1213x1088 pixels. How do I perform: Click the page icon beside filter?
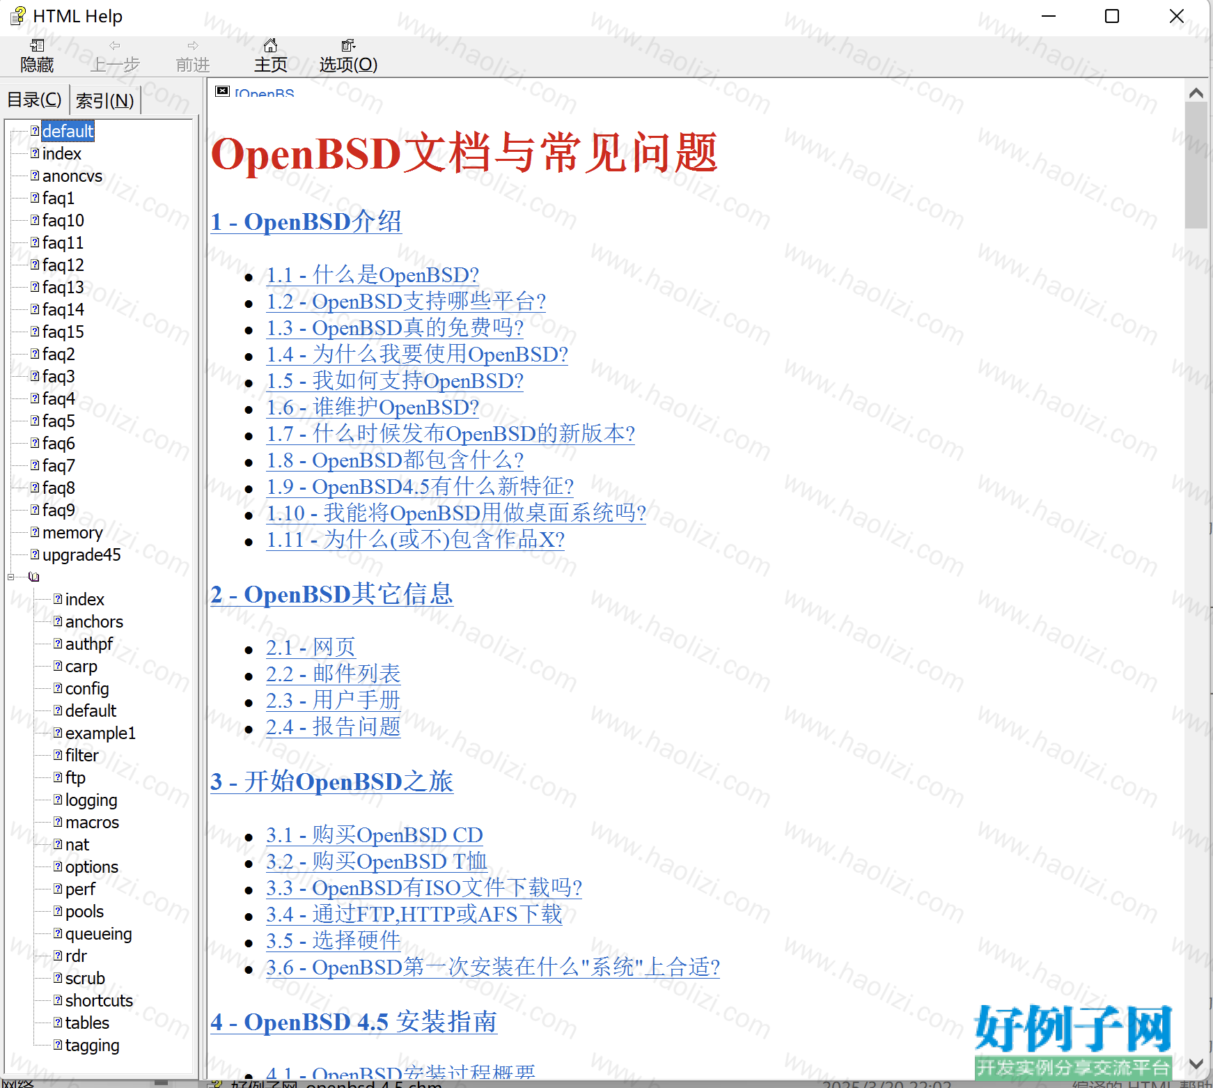58,755
